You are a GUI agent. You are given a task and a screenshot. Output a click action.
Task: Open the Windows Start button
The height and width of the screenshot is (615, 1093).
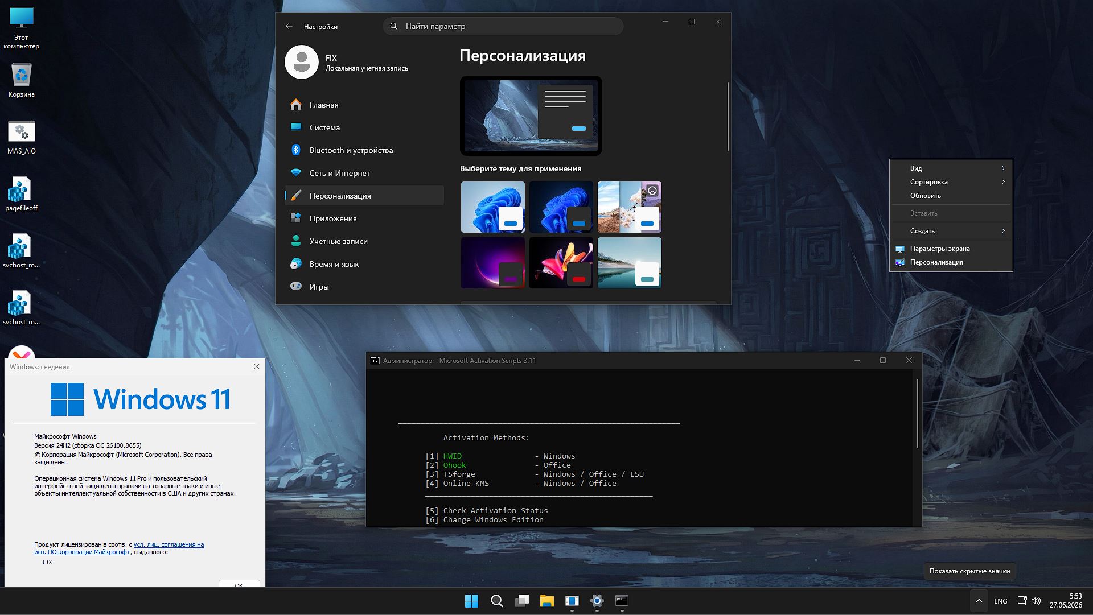point(471,601)
